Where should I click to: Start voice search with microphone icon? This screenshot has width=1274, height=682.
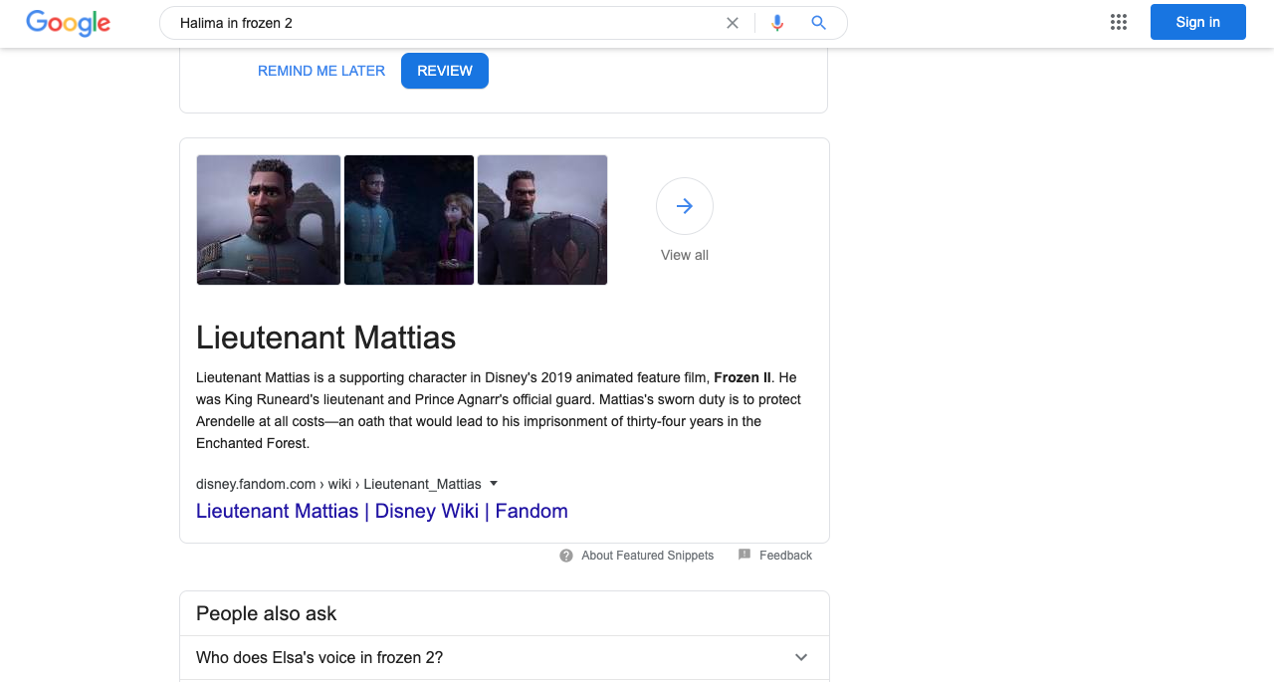(777, 23)
